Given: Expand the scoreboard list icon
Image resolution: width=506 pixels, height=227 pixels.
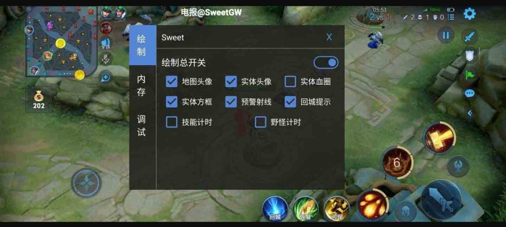Looking at the screenshot, I should pos(451,17).
